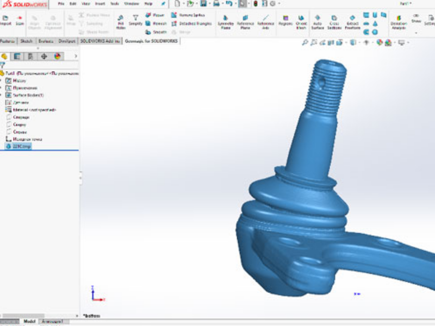Image resolution: width=435 pixels, height=326 pixels.
Task: Switch to the Sketch ribbon tab
Action: pos(26,41)
